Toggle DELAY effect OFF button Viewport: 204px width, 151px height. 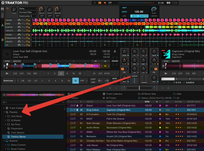42,16
